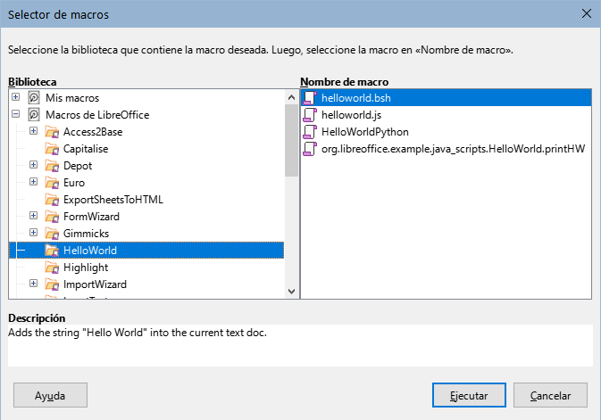
Task: Expand the Euro library
Action: [33, 182]
